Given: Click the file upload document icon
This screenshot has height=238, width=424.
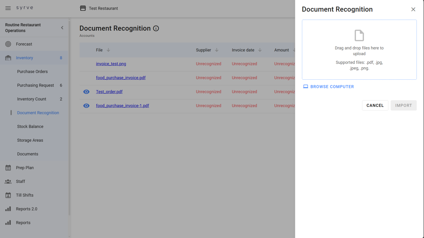Looking at the screenshot, I should (359, 35).
